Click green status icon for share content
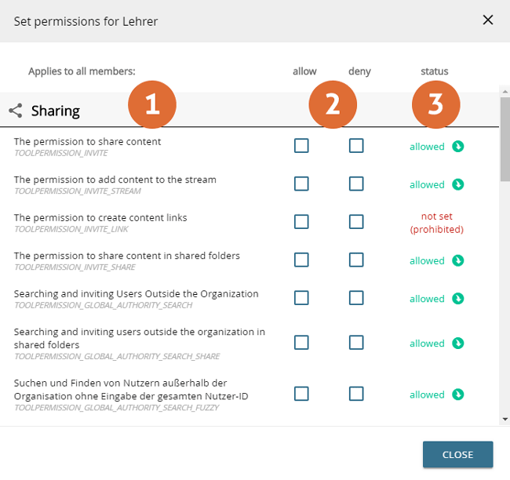Viewport: 510px width, 480px height. [458, 146]
